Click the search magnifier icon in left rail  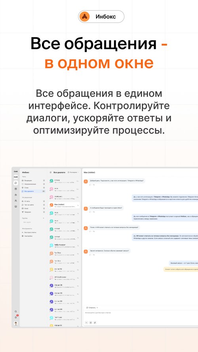click(16, 311)
